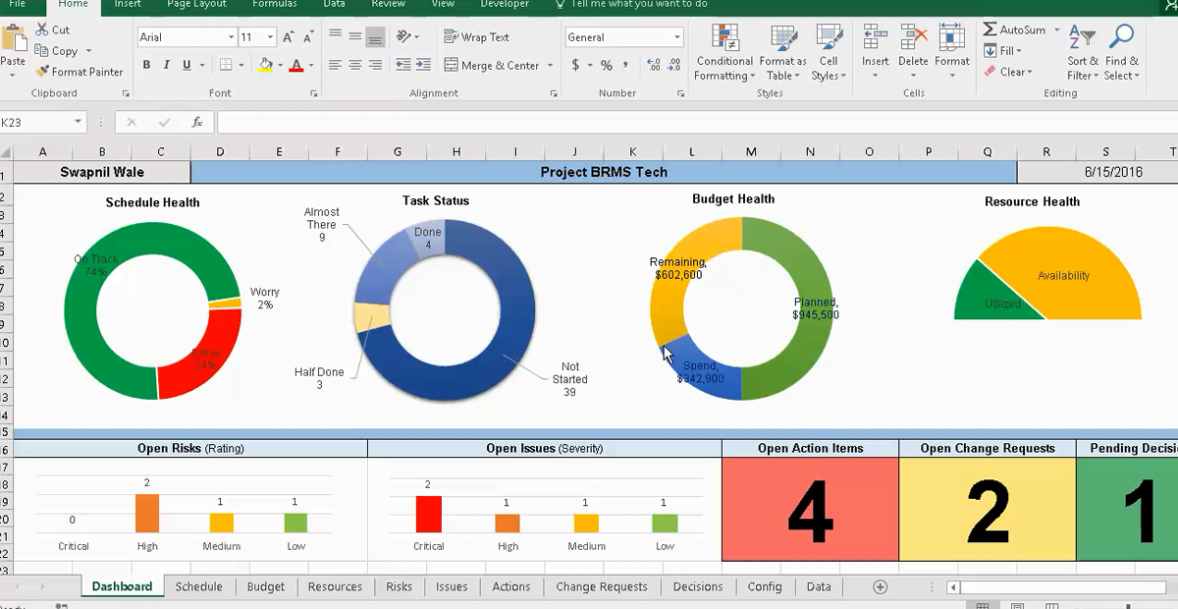Apply Bold formatting
1178x609 pixels.
click(146, 66)
